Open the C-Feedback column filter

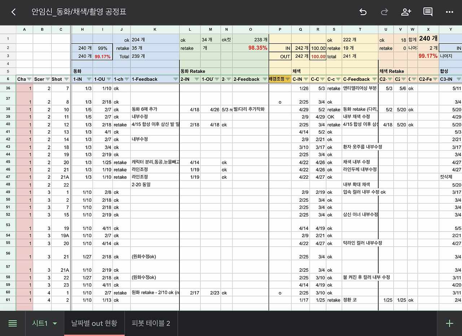pos(374,79)
